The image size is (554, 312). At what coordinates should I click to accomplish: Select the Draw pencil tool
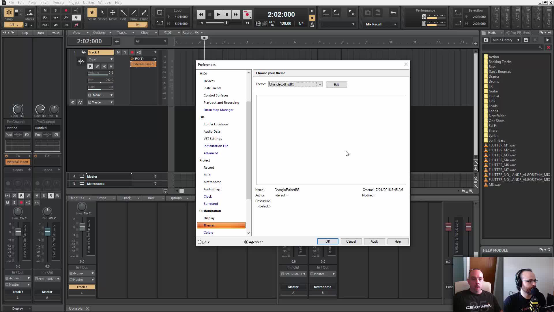[x=133, y=12]
